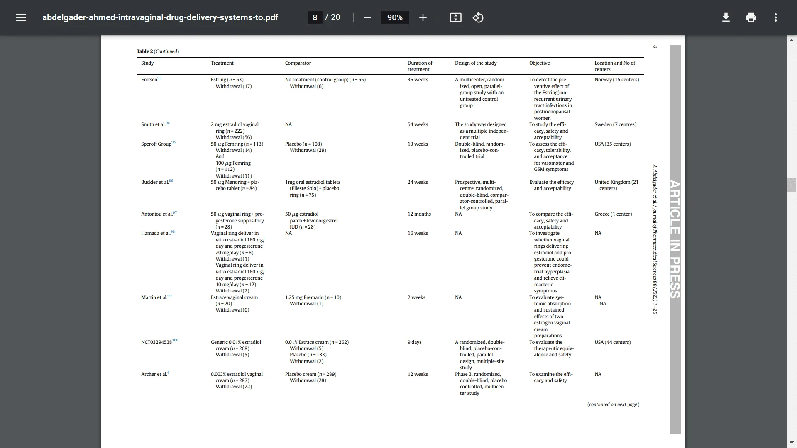Open citation 95 next to Speroff Group
Screen dimensions: 797x448
coord(174,142)
